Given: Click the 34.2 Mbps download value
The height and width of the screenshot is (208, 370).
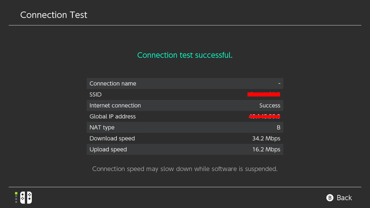Looking at the screenshot, I should [266, 138].
